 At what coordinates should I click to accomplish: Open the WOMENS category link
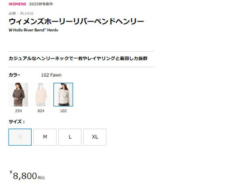point(17,4)
